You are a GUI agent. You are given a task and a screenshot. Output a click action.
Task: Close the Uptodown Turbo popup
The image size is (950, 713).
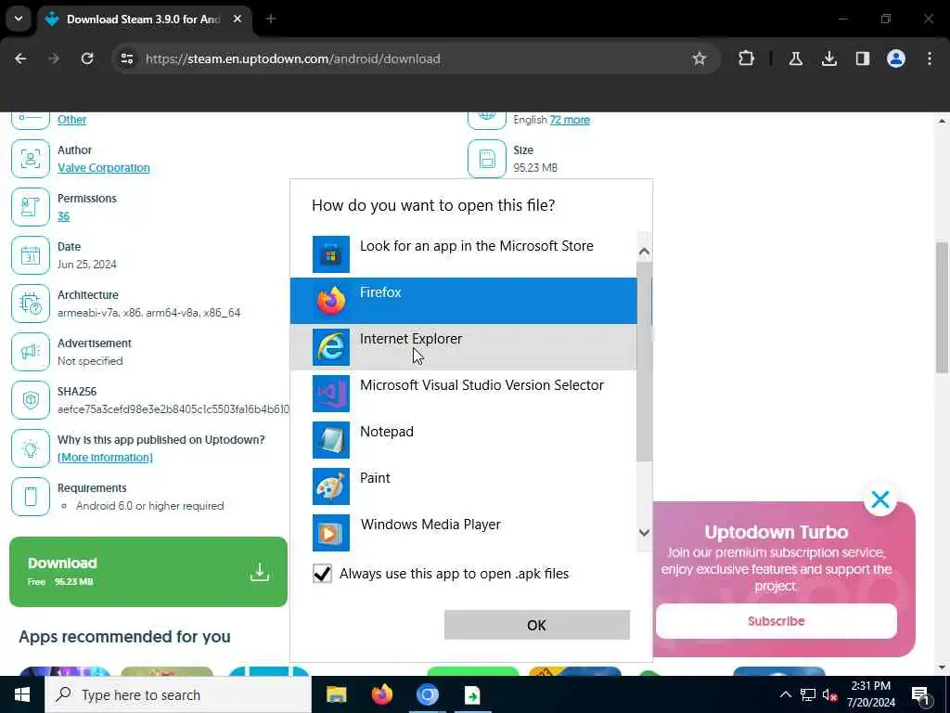point(880,499)
